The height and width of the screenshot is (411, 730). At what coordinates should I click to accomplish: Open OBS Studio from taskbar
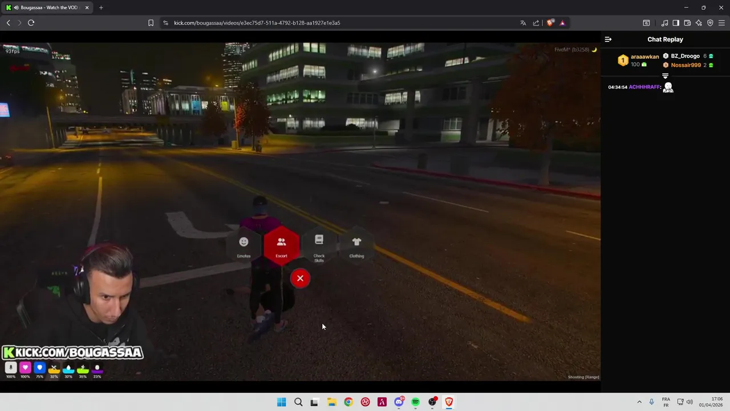pyautogui.click(x=432, y=402)
